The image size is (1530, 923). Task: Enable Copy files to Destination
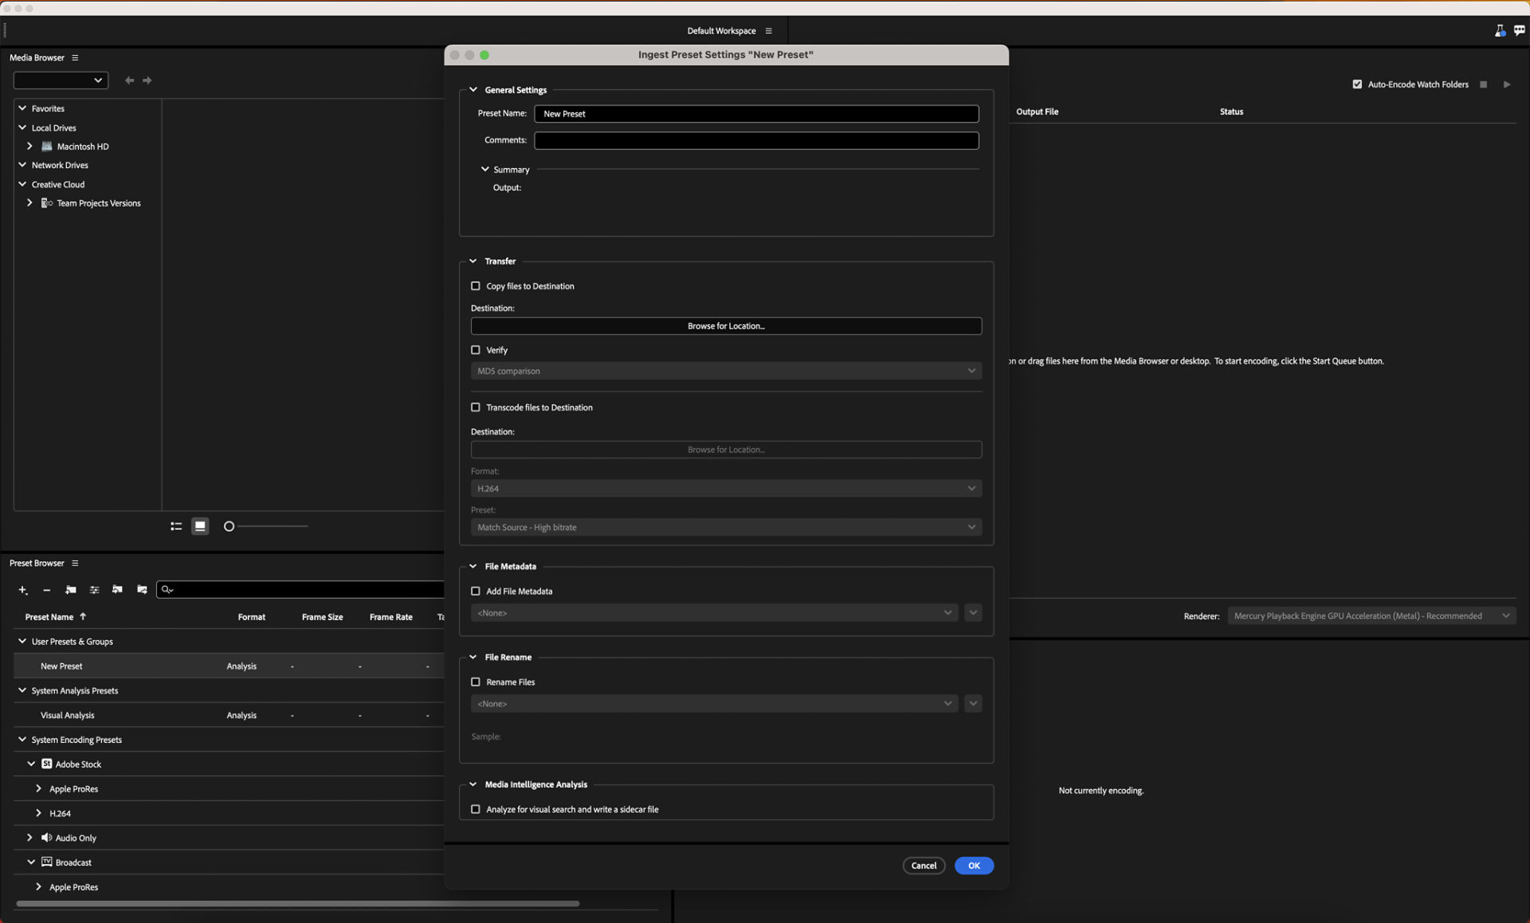point(476,285)
